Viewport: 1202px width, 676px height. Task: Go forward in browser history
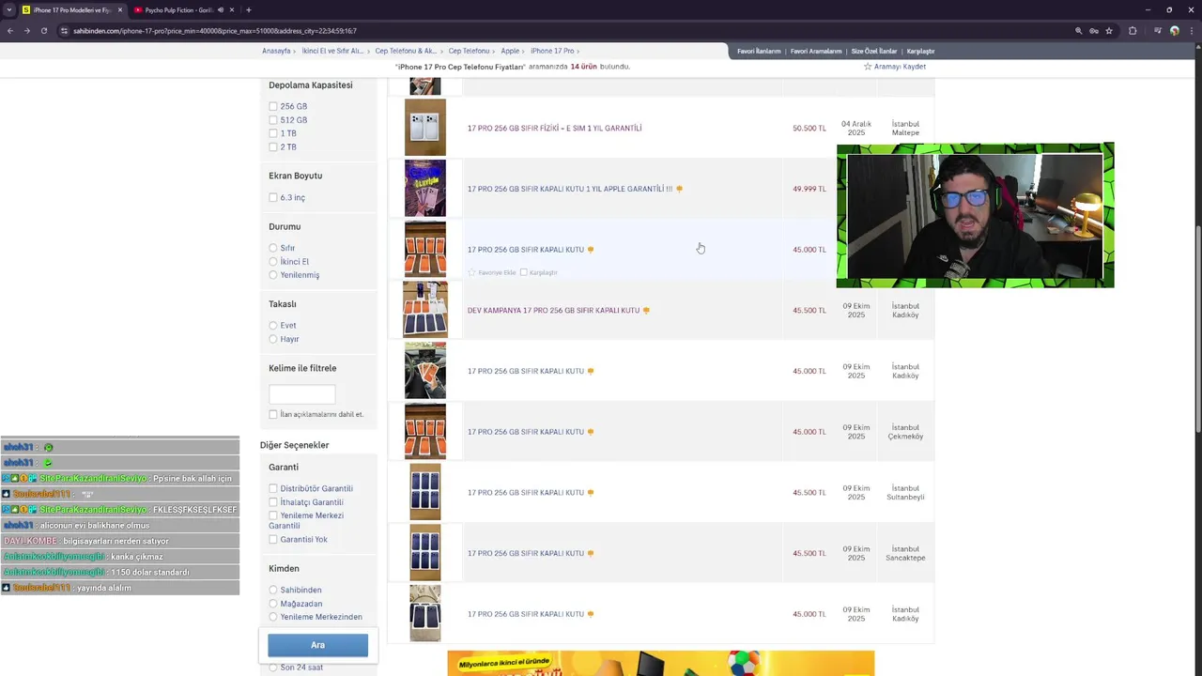click(26, 31)
